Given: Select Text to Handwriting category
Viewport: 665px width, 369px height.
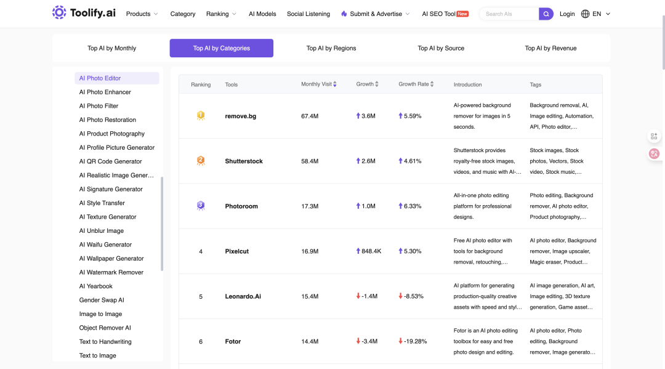Looking at the screenshot, I should (105, 341).
